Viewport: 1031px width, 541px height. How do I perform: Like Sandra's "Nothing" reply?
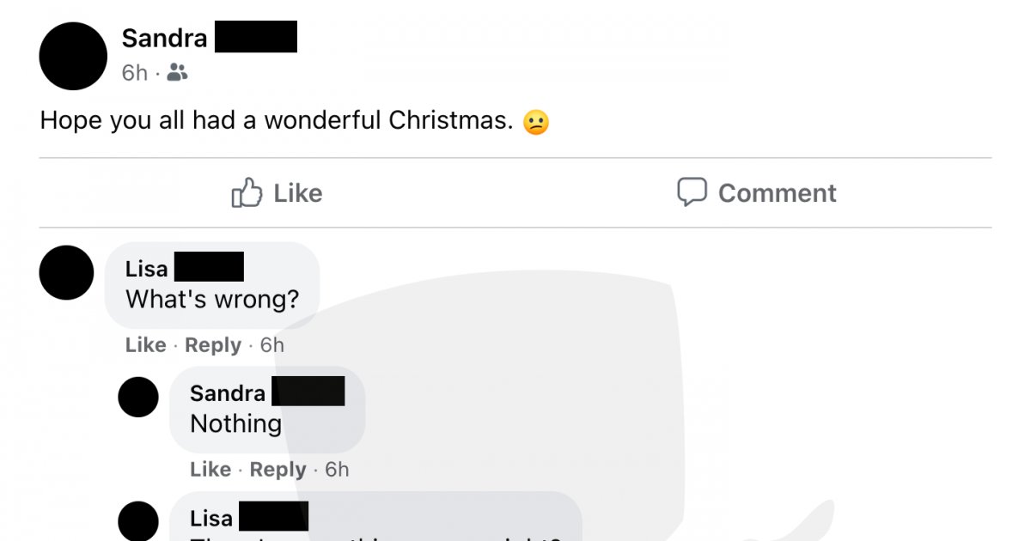(210, 470)
